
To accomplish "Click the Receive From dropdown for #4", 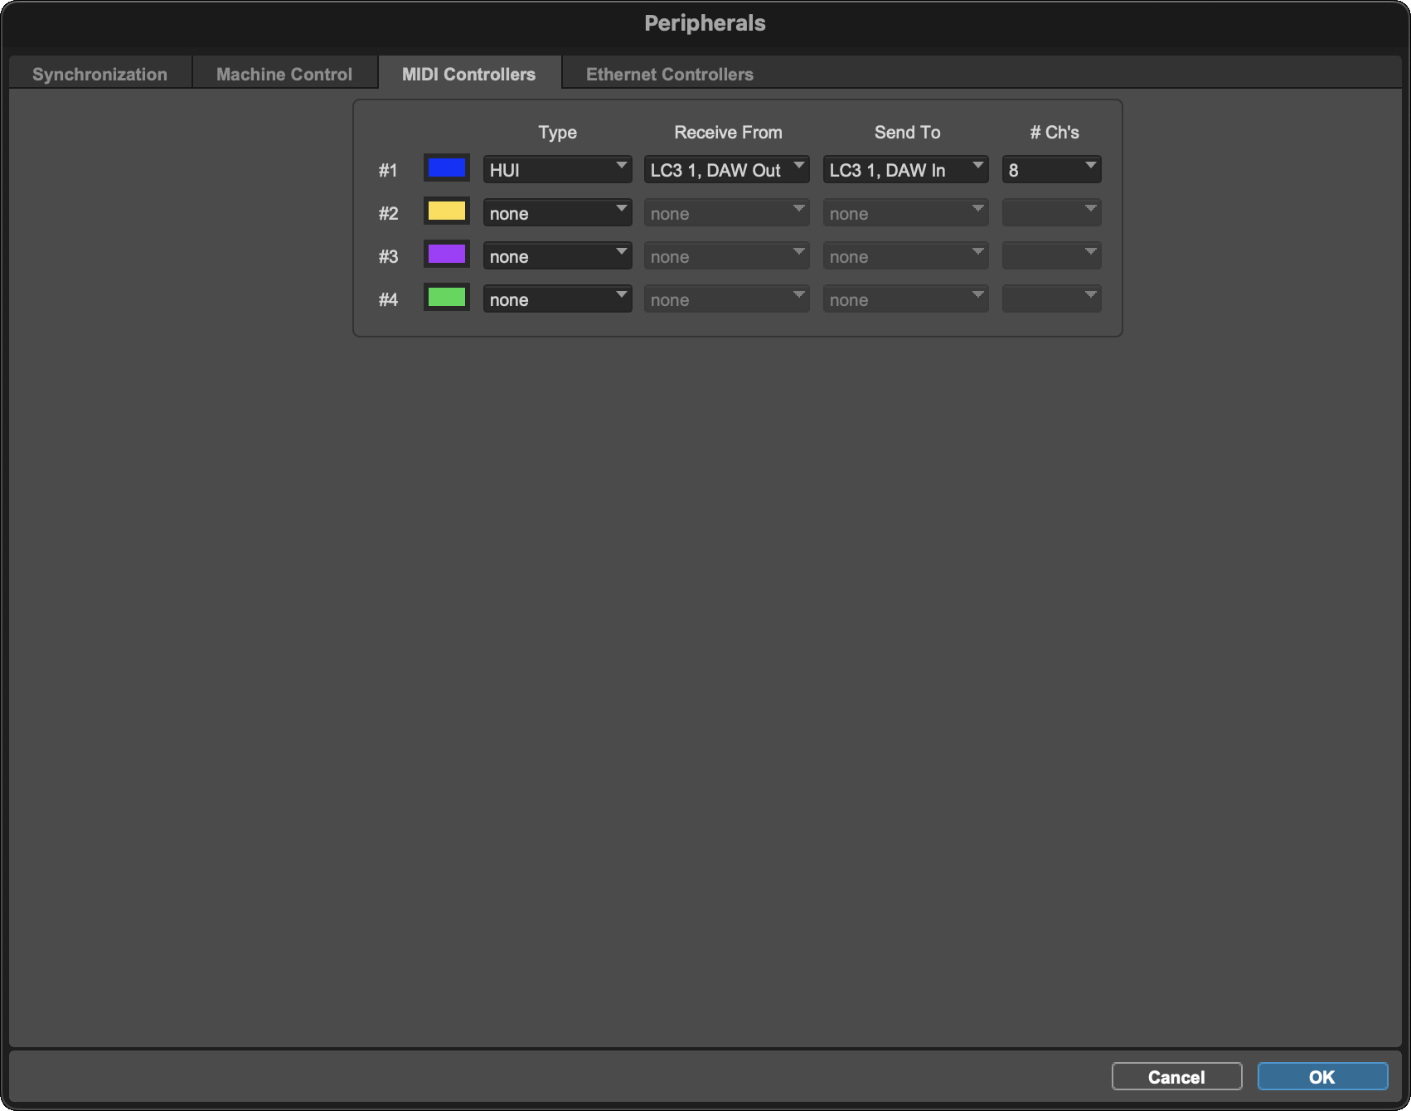I will click(x=726, y=299).
